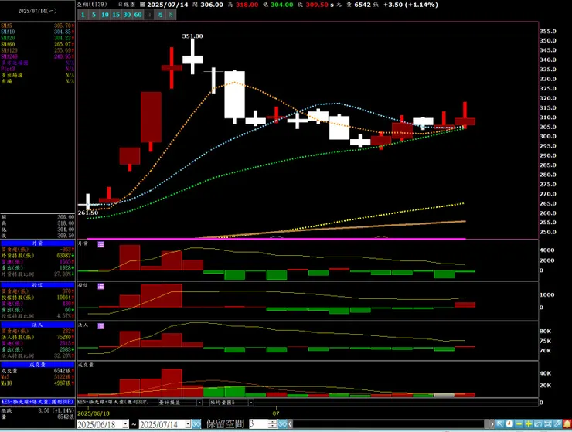Open the indicator dropdown beside KEN-極光線 label

(x=199, y=403)
